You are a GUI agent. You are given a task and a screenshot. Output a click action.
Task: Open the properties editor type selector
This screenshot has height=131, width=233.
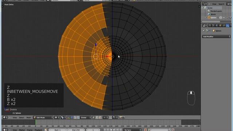pyautogui.click(x=205, y=25)
